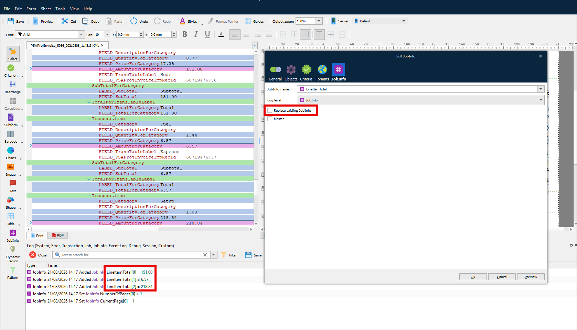Open the Output zoom dropdown
Screen dimensions: 577x330
(319, 21)
